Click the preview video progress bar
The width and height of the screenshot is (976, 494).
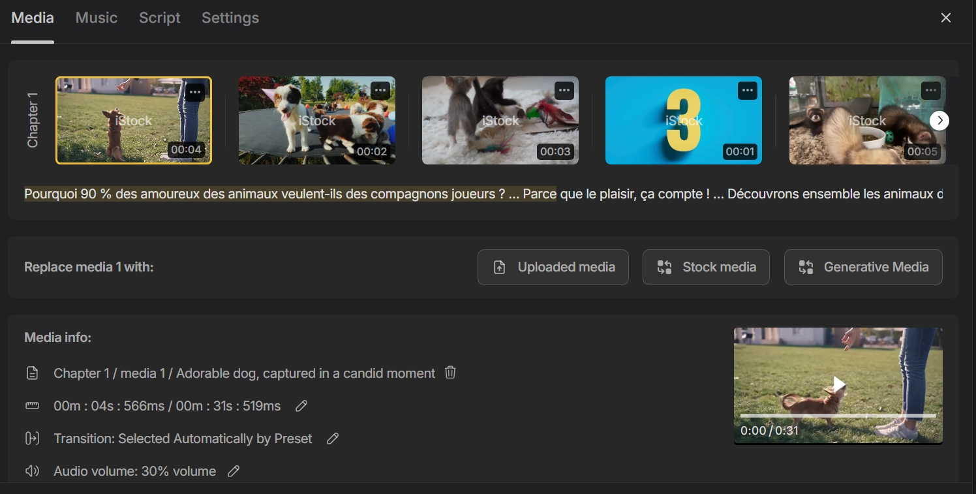[838, 415]
